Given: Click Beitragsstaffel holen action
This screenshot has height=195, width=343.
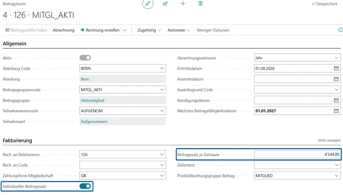Looking at the screenshot, I should tap(26, 30).
